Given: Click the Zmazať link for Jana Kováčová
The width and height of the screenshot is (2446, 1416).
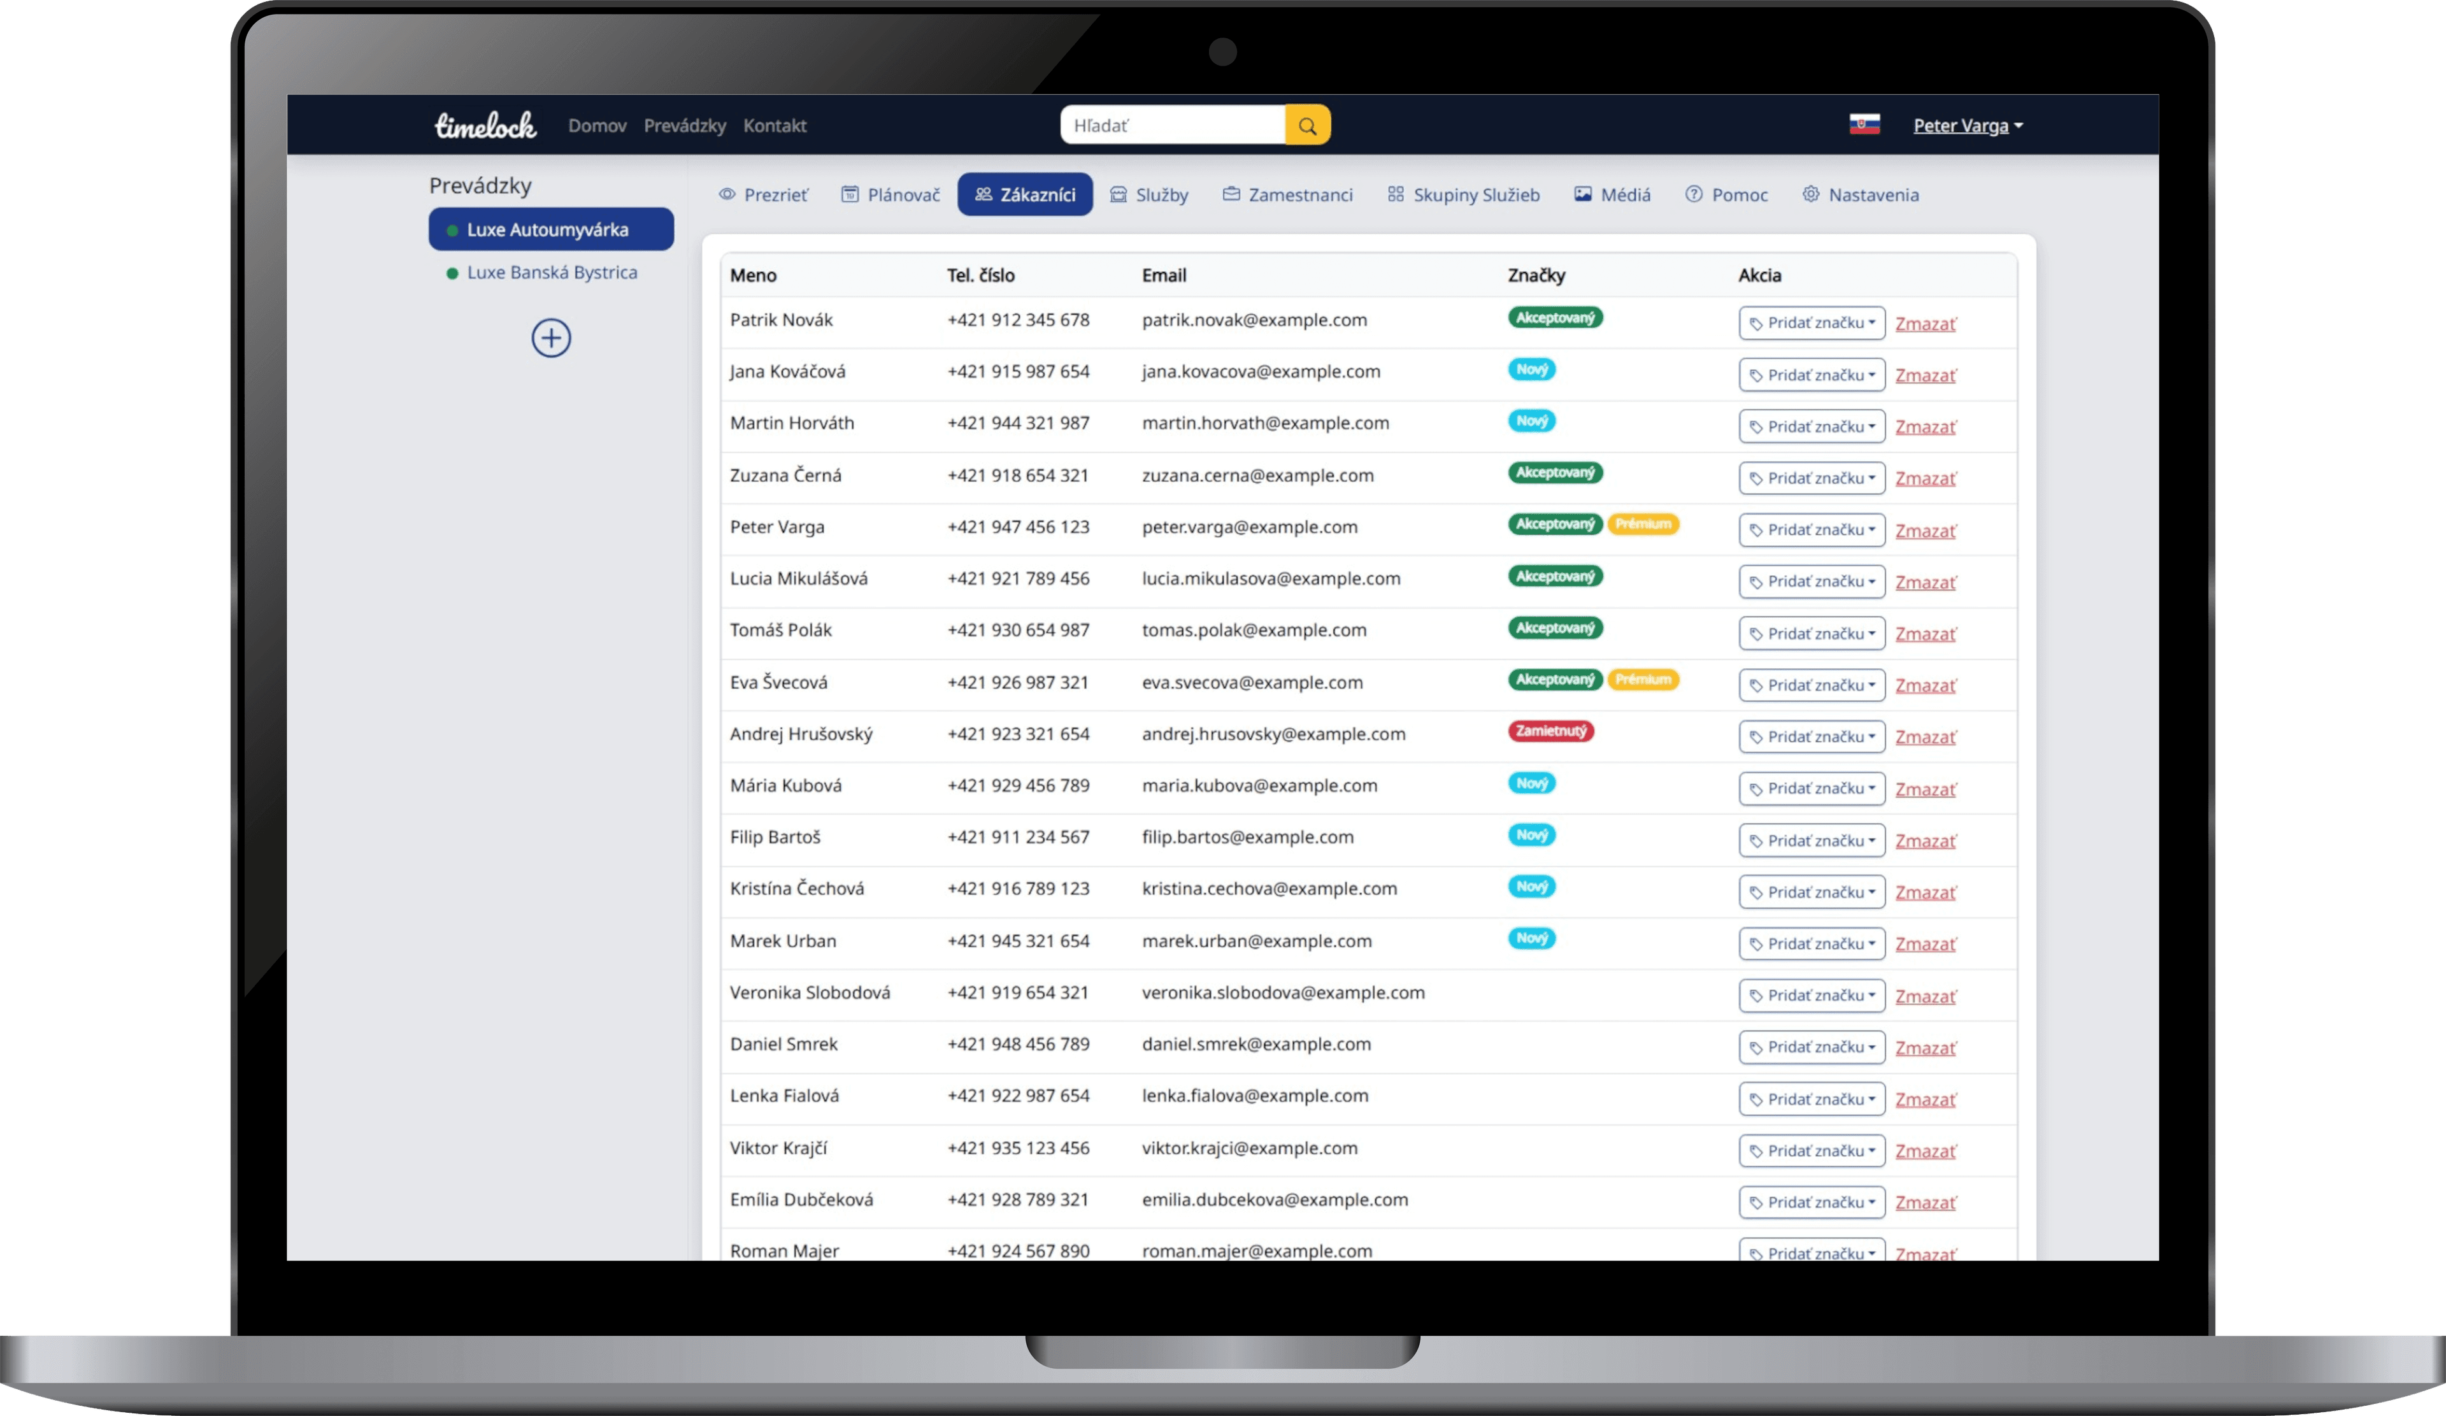Looking at the screenshot, I should [1925, 376].
